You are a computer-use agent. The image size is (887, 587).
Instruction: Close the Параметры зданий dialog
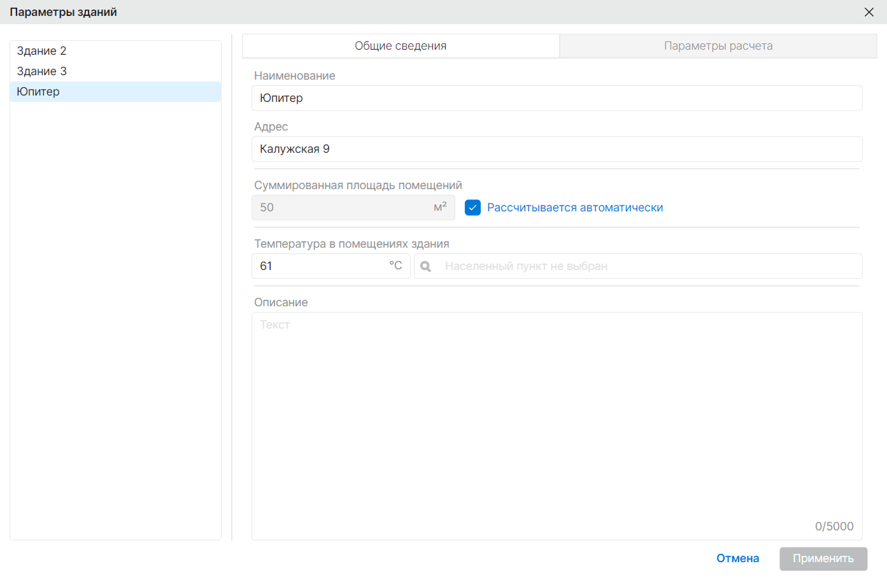[x=869, y=12]
